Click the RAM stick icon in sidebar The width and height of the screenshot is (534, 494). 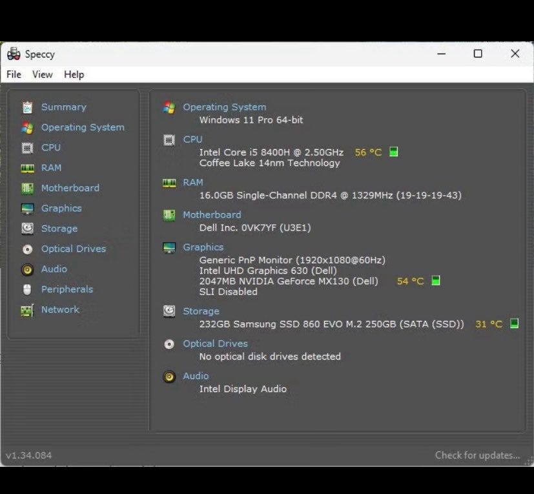27,168
